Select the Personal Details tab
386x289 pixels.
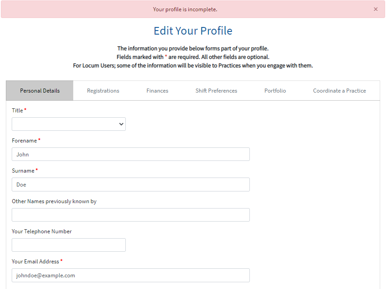tap(40, 91)
